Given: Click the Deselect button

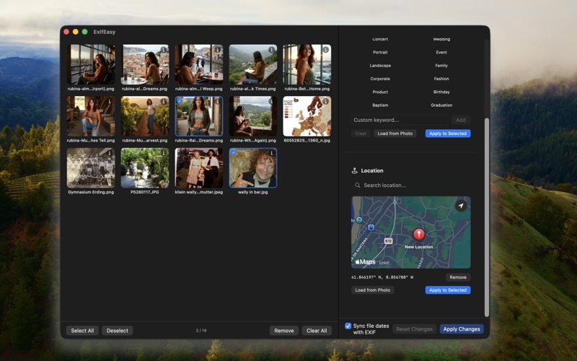Looking at the screenshot, I should pyautogui.click(x=118, y=331).
